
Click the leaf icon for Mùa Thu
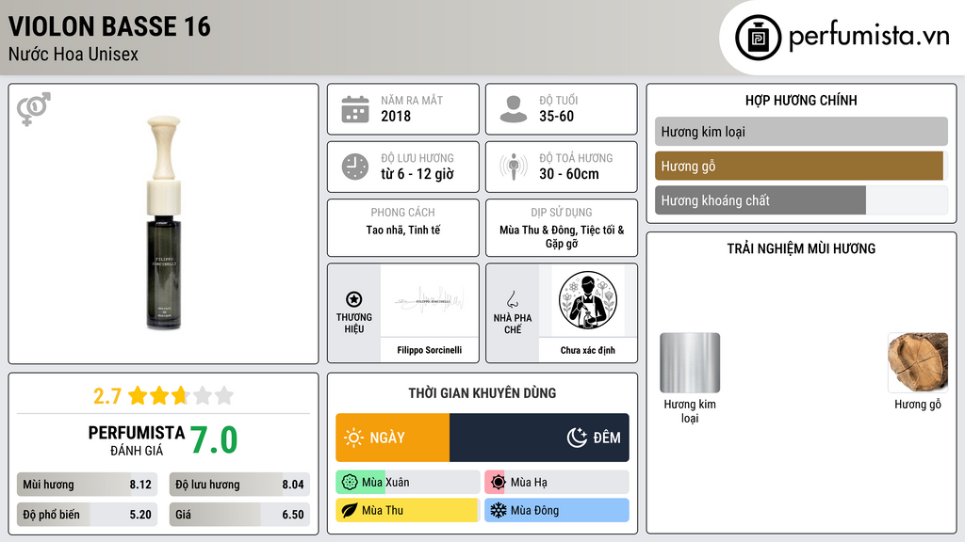[x=350, y=510]
